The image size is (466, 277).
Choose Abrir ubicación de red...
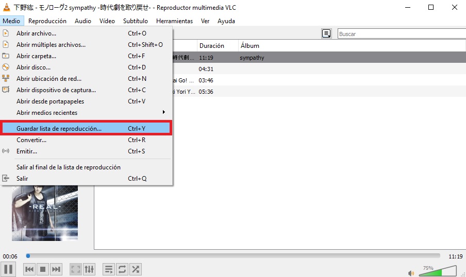(86, 78)
